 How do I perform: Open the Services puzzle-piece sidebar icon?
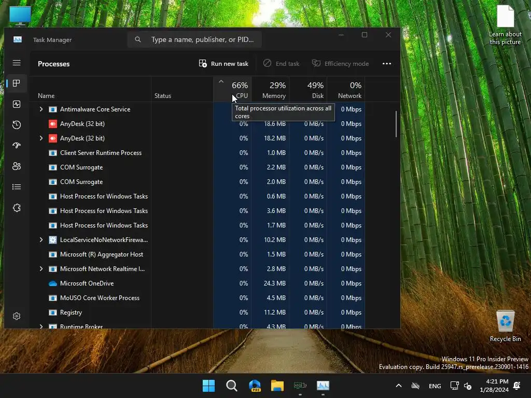tap(17, 208)
